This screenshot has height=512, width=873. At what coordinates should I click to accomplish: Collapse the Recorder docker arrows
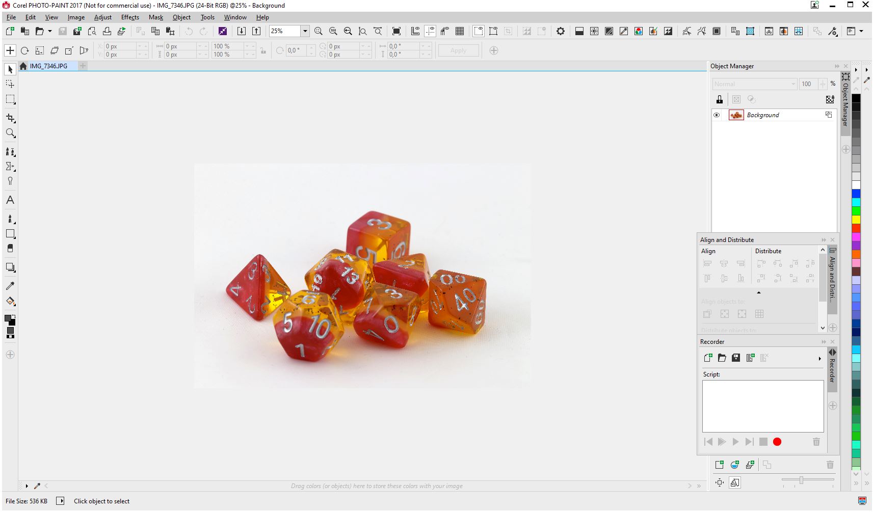click(x=824, y=342)
